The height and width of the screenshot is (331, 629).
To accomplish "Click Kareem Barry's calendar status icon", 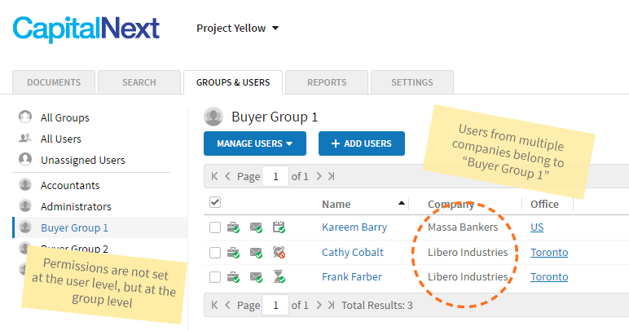I will click(279, 227).
